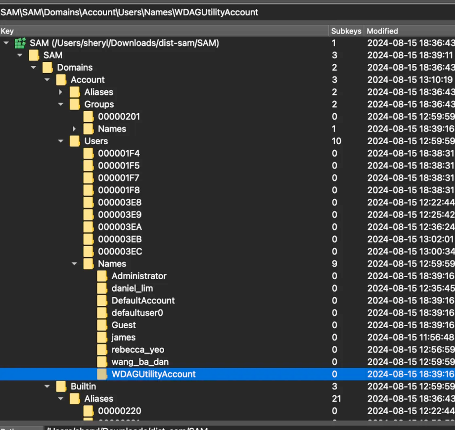Select the rebecca_yeo user key

click(x=137, y=349)
